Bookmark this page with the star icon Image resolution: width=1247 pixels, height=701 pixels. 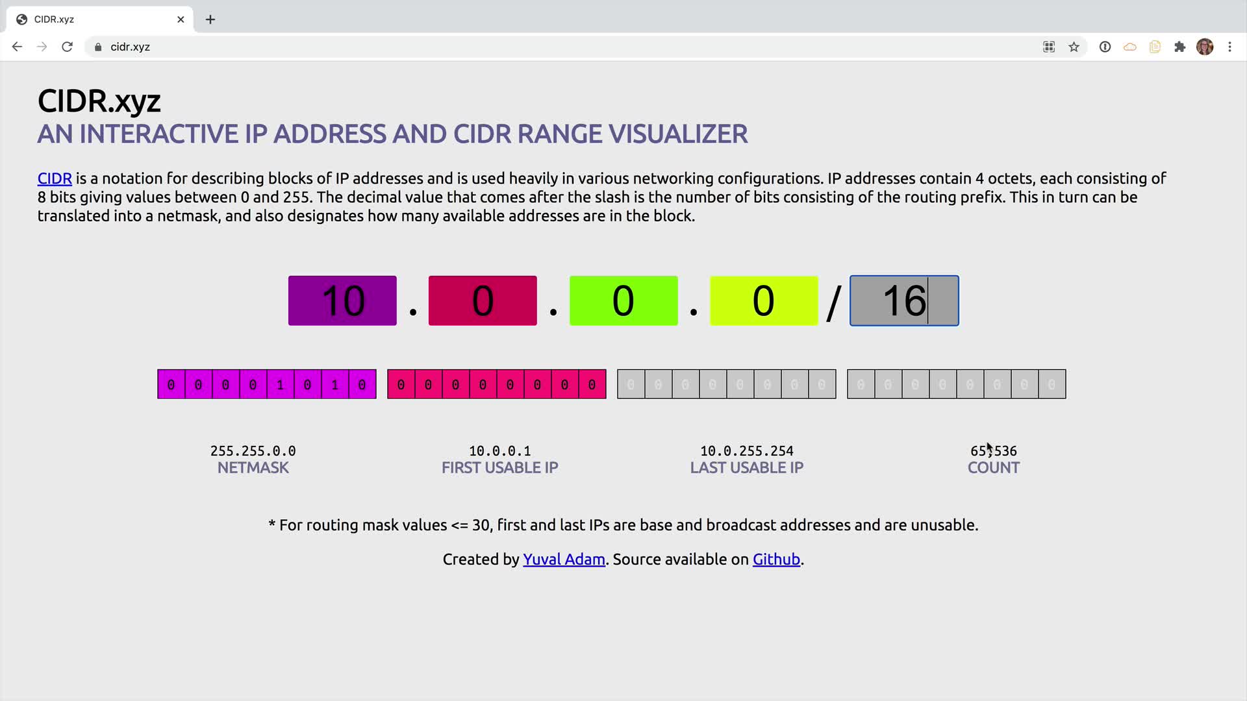pos(1074,47)
